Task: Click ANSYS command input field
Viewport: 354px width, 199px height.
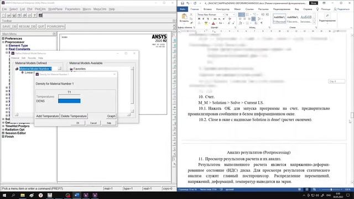Action: click(107, 15)
